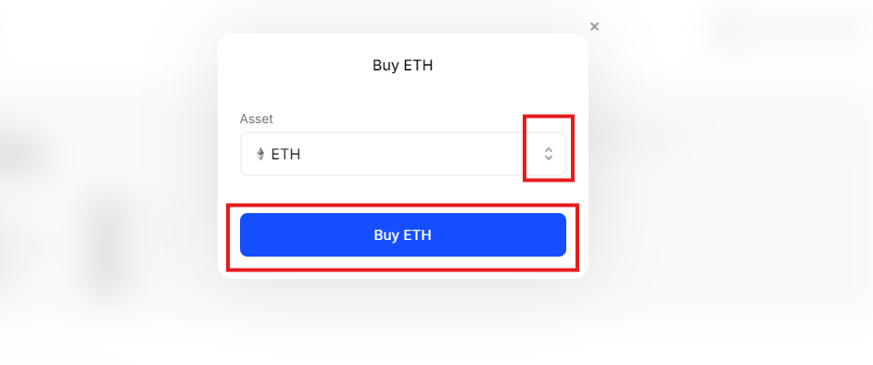Close the Buy ETH dialog with the X
873x365 pixels.
coord(594,27)
